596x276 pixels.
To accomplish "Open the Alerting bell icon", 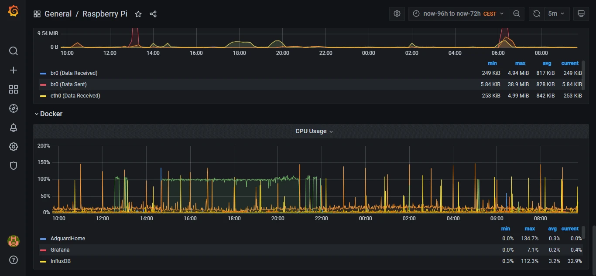I will [x=14, y=128].
